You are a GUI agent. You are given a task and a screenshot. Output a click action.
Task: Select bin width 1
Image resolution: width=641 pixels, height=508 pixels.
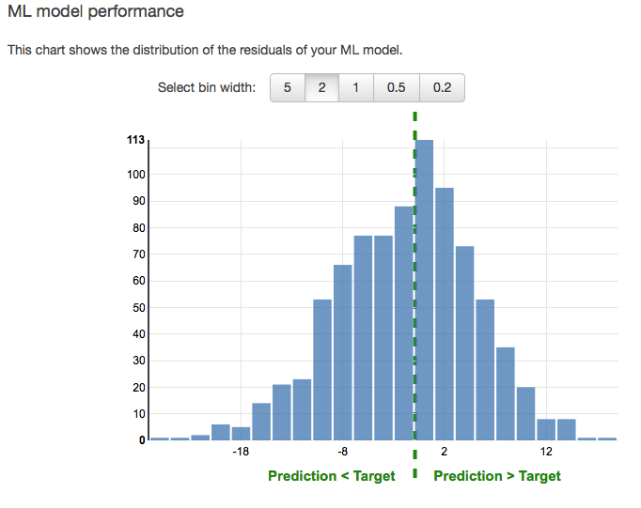(x=355, y=88)
